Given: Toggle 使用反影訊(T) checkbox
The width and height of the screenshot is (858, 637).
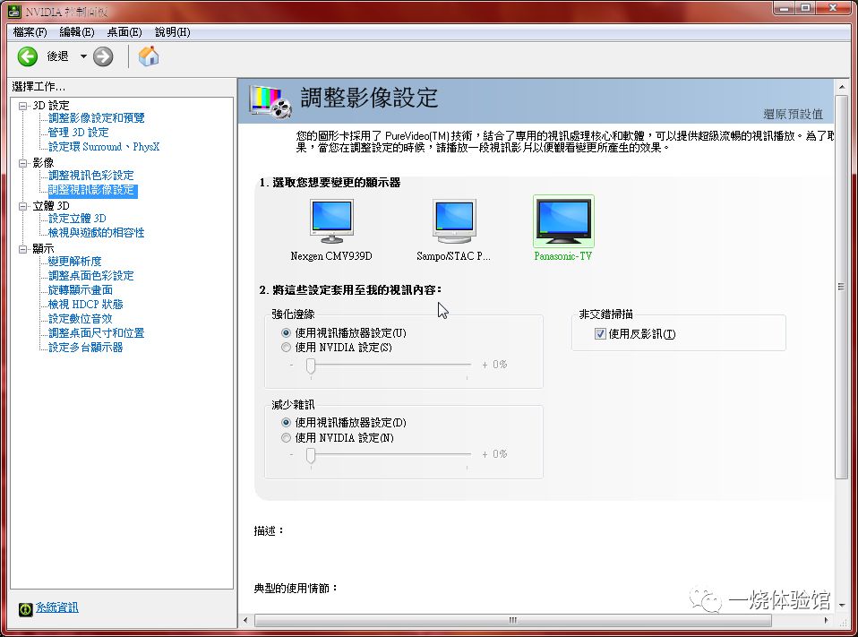Looking at the screenshot, I should click(600, 334).
